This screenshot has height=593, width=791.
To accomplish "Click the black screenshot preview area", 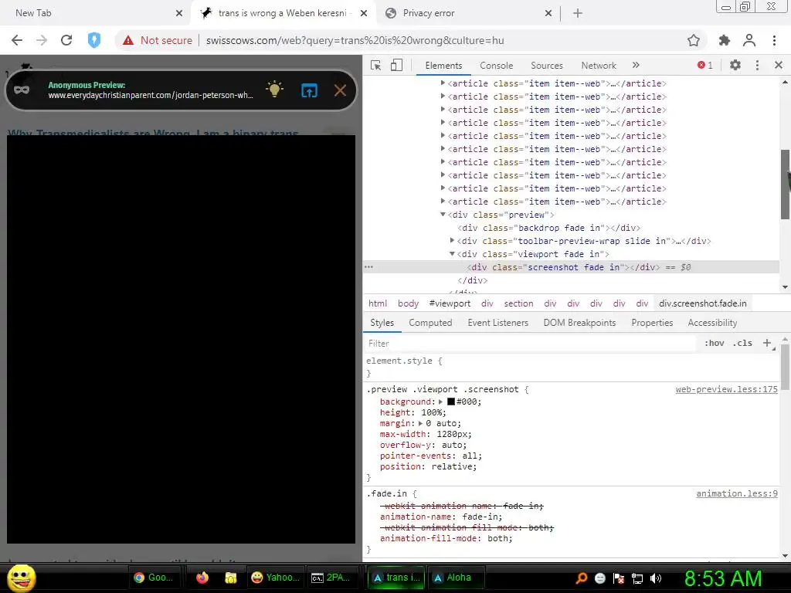I will [x=181, y=339].
